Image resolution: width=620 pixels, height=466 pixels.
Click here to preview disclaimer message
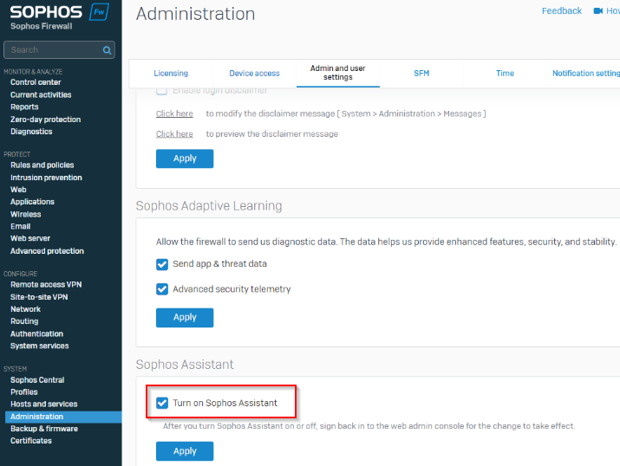click(174, 134)
